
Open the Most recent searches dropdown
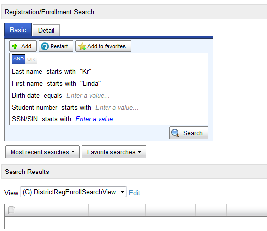click(x=43, y=152)
